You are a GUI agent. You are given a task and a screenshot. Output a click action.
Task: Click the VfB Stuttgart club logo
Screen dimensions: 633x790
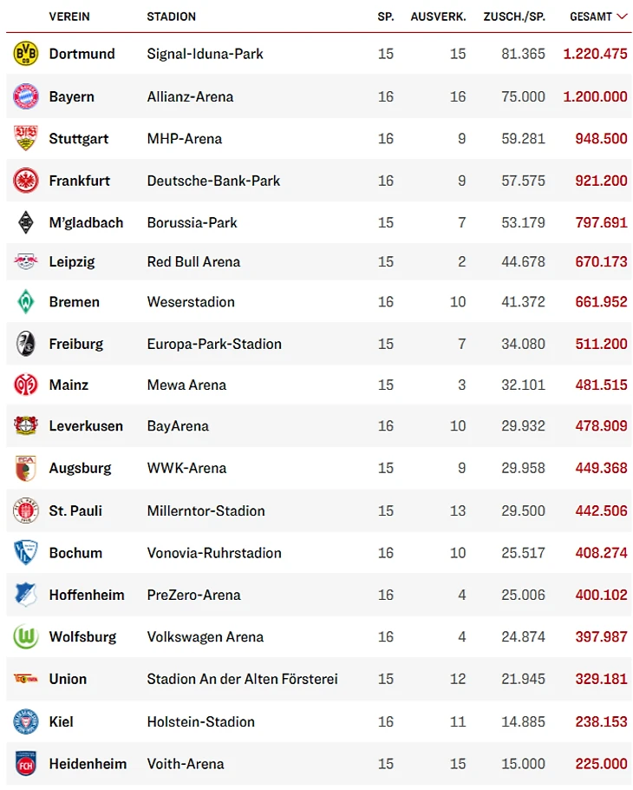[x=25, y=138]
